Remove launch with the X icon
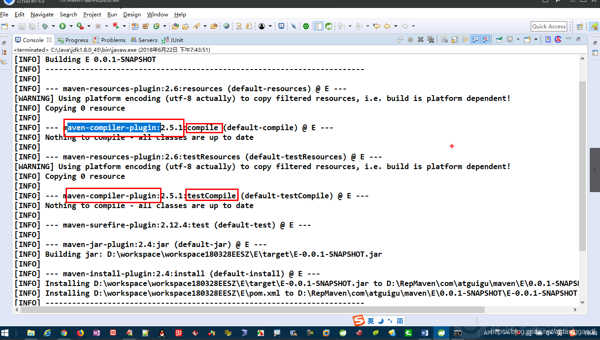 tap(420, 39)
